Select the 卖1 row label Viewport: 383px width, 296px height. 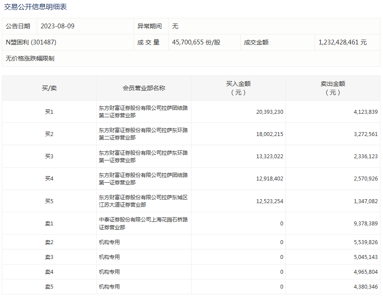pyautogui.click(x=49, y=223)
